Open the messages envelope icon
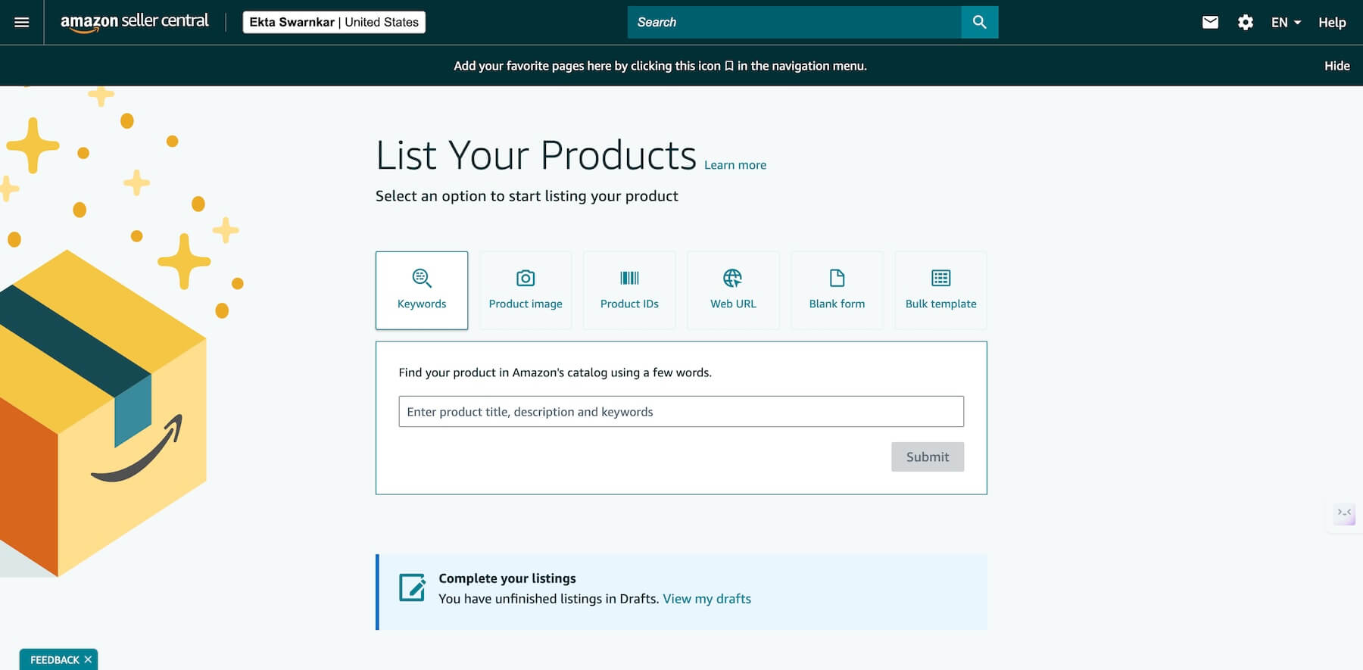This screenshot has height=670, width=1363. tap(1210, 22)
